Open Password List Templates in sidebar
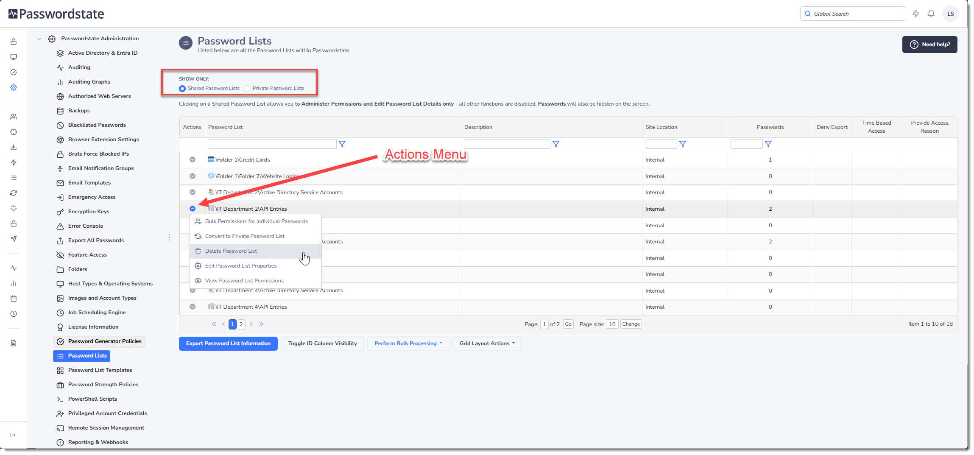The image size is (974, 455). tap(100, 370)
